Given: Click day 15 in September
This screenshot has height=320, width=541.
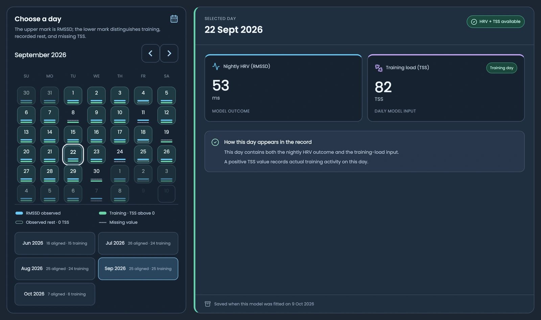Looking at the screenshot, I should pyautogui.click(x=73, y=135).
